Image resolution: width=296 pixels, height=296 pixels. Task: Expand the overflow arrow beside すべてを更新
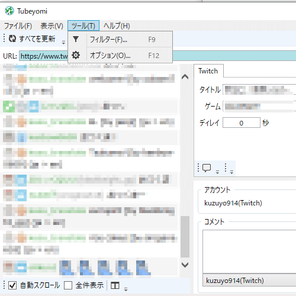coord(63,42)
